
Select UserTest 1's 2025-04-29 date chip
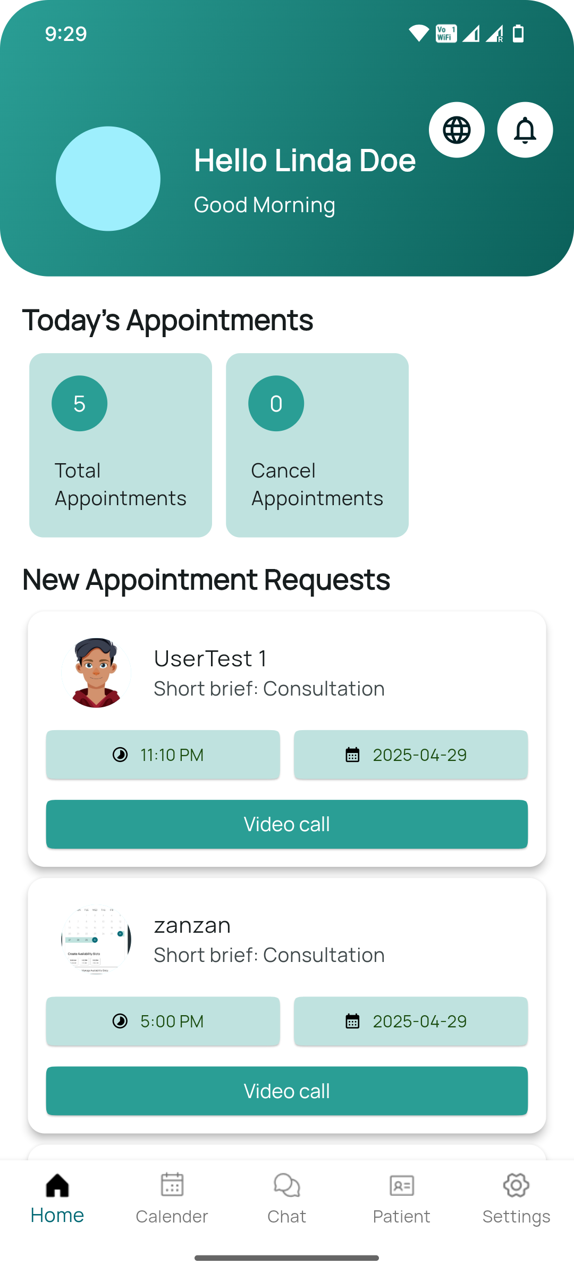coord(411,755)
